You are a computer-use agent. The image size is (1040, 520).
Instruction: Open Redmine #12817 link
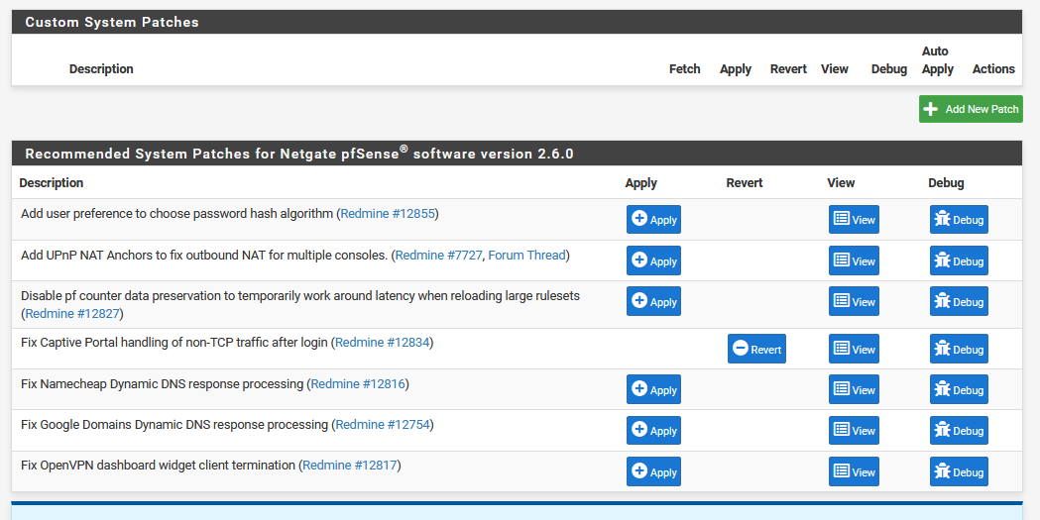tap(350, 466)
